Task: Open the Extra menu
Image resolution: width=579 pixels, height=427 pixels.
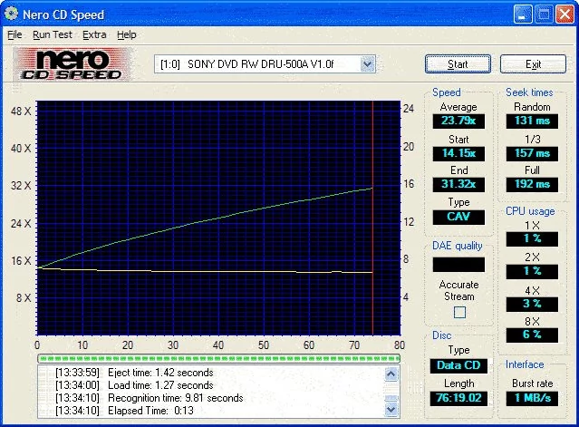Action: tap(94, 34)
